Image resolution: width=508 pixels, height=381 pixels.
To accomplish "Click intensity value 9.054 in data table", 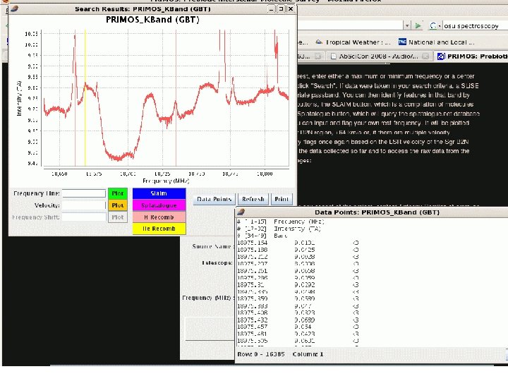I will pyautogui.click(x=303, y=327).
